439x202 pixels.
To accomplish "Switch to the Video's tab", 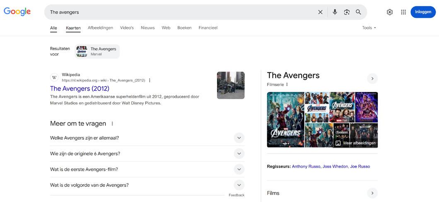I will coord(127,28).
